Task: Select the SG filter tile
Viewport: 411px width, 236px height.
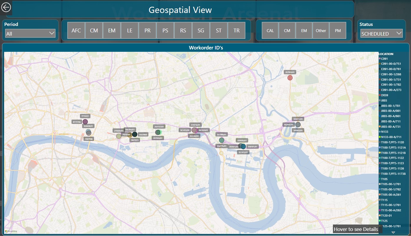Action: pos(201,30)
